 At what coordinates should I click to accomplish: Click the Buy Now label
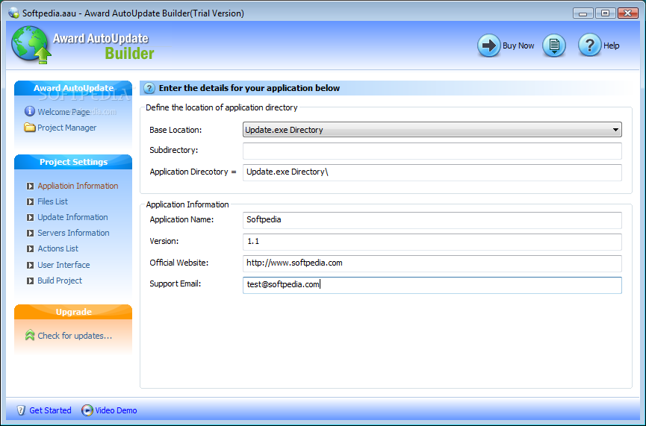pyautogui.click(x=518, y=46)
